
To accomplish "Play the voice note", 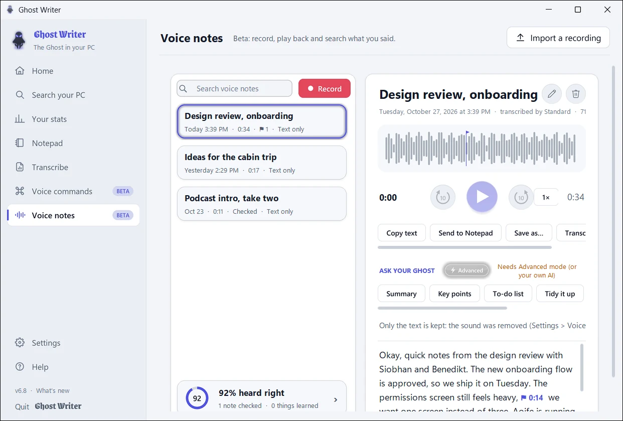I will [x=482, y=197].
